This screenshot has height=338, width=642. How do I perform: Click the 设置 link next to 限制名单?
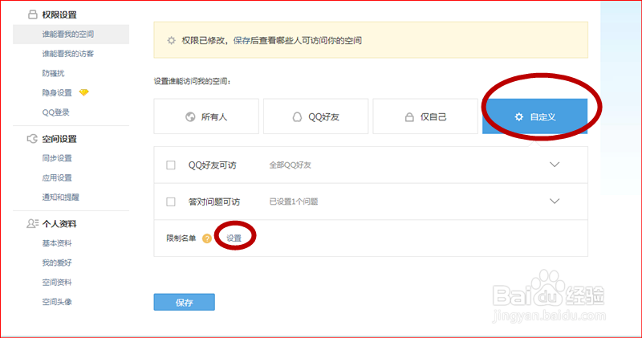(234, 238)
